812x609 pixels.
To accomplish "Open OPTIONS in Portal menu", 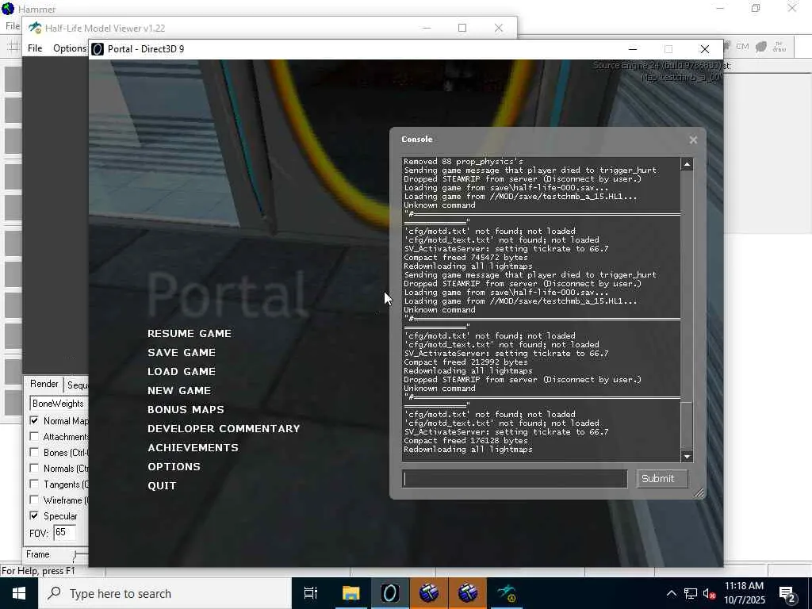I will coord(174,466).
